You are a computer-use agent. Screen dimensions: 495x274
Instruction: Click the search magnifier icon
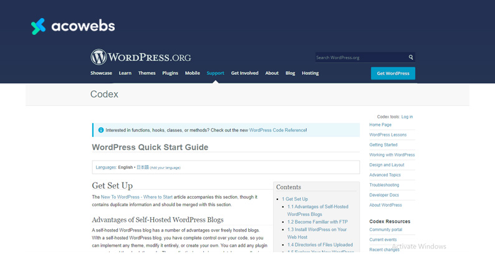[x=411, y=57]
